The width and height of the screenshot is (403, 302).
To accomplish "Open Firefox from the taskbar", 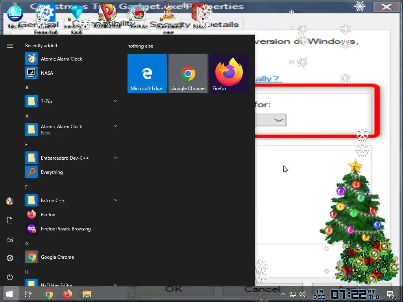I will tap(68, 294).
